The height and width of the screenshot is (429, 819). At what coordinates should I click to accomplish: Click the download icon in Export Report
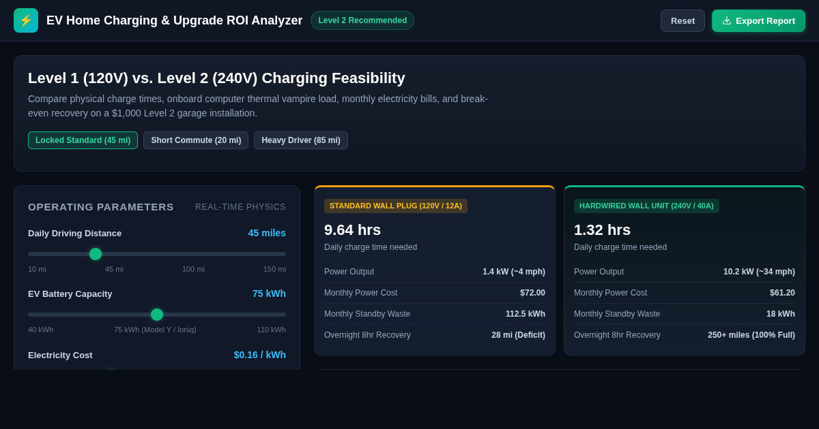pos(727,20)
